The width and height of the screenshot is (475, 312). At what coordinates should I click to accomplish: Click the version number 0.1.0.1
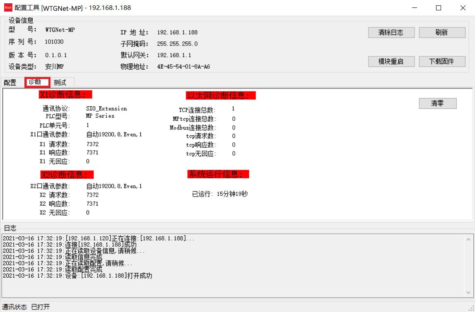point(56,55)
